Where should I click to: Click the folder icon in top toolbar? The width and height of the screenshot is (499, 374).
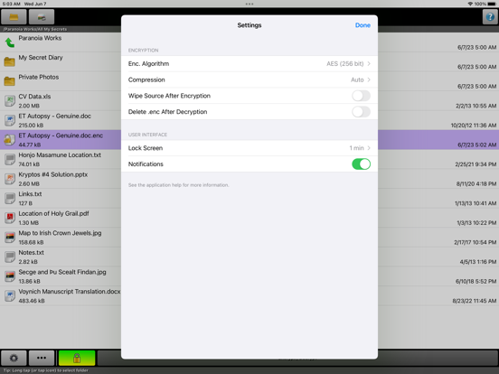(x=14, y=17)
